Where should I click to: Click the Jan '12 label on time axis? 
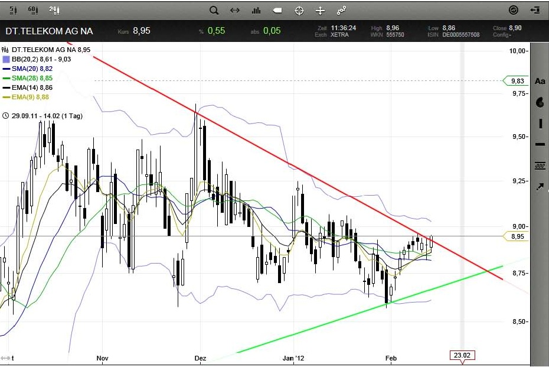coord(293,358)
